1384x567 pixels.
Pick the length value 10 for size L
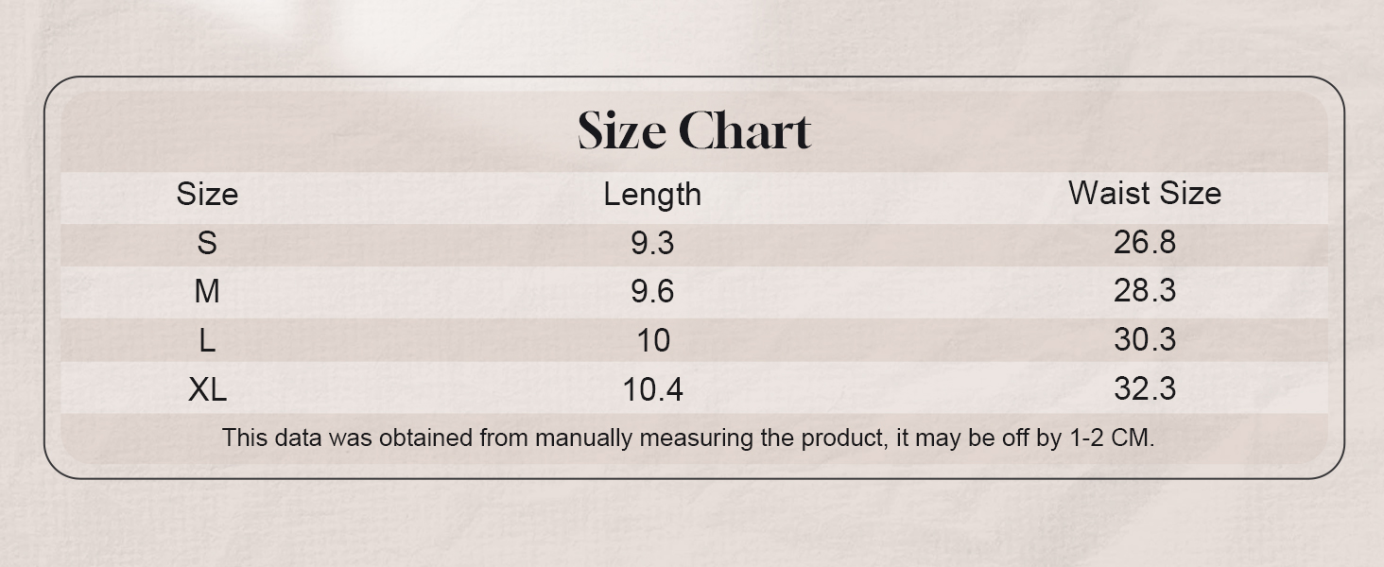[652, 340]
